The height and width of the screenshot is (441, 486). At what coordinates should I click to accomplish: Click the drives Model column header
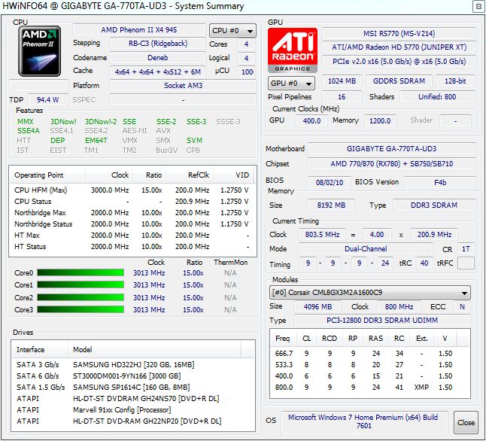tap(154, 349)
